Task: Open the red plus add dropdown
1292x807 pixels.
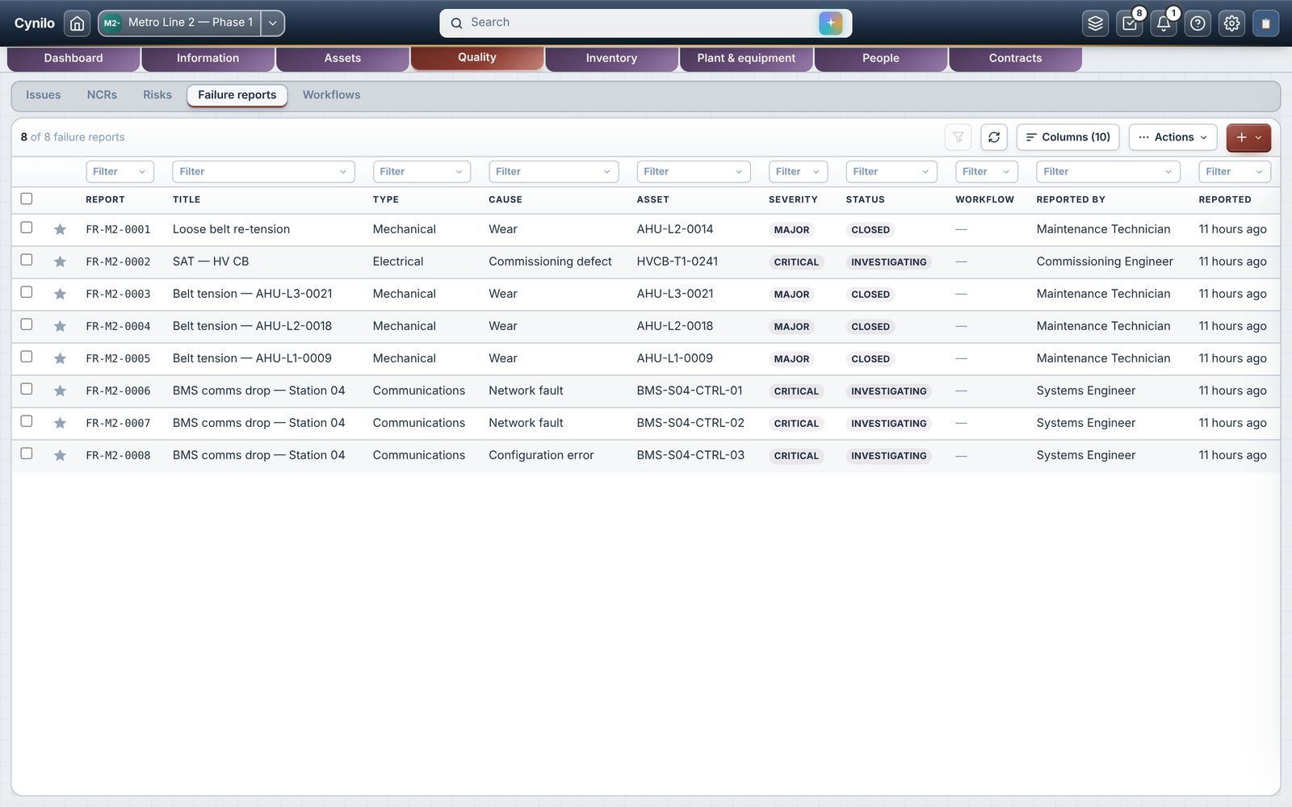Action: 1248,137
